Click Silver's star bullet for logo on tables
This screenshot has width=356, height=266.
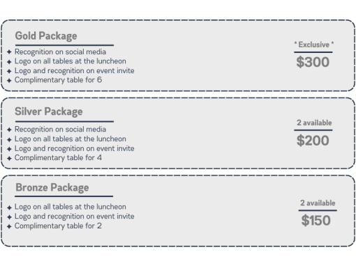click(9, 139)
